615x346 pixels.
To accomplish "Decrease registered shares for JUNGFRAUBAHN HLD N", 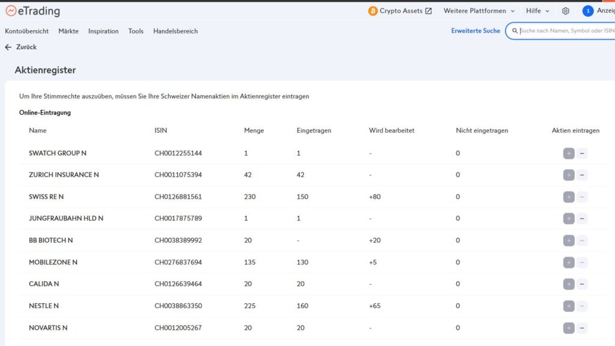I will 582,219.
